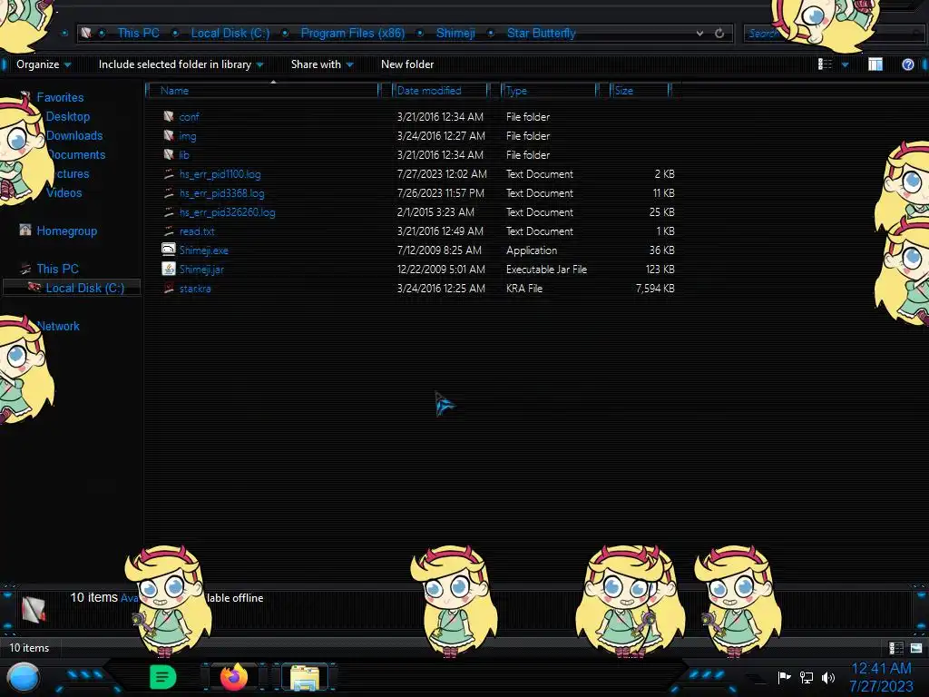
Task: Select Favorites in navigation pane
Action: pyautogui.click(x=60, y=97)
